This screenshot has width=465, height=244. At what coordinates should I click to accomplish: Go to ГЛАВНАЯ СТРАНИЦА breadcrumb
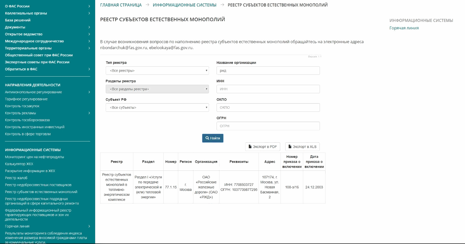tap(121, 5)
